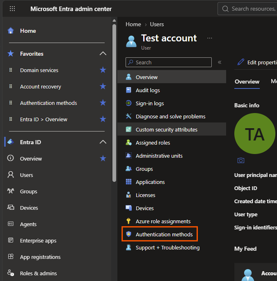This screenshot has height=281, width=277.
Task: Click the Enterprise apps icon
Action: click(11, 240)
